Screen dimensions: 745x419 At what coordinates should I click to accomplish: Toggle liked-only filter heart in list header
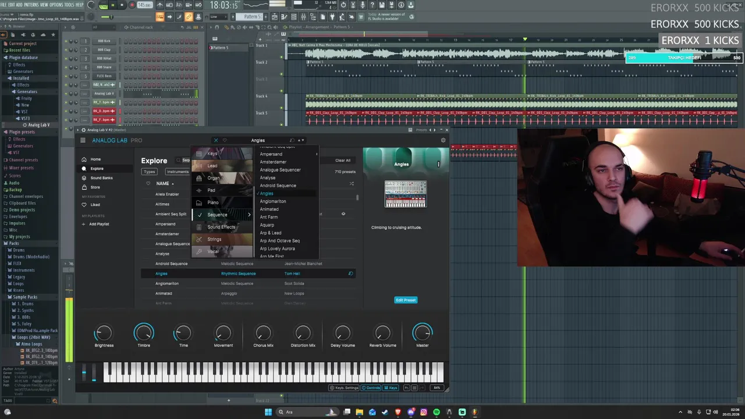(148, 183)
